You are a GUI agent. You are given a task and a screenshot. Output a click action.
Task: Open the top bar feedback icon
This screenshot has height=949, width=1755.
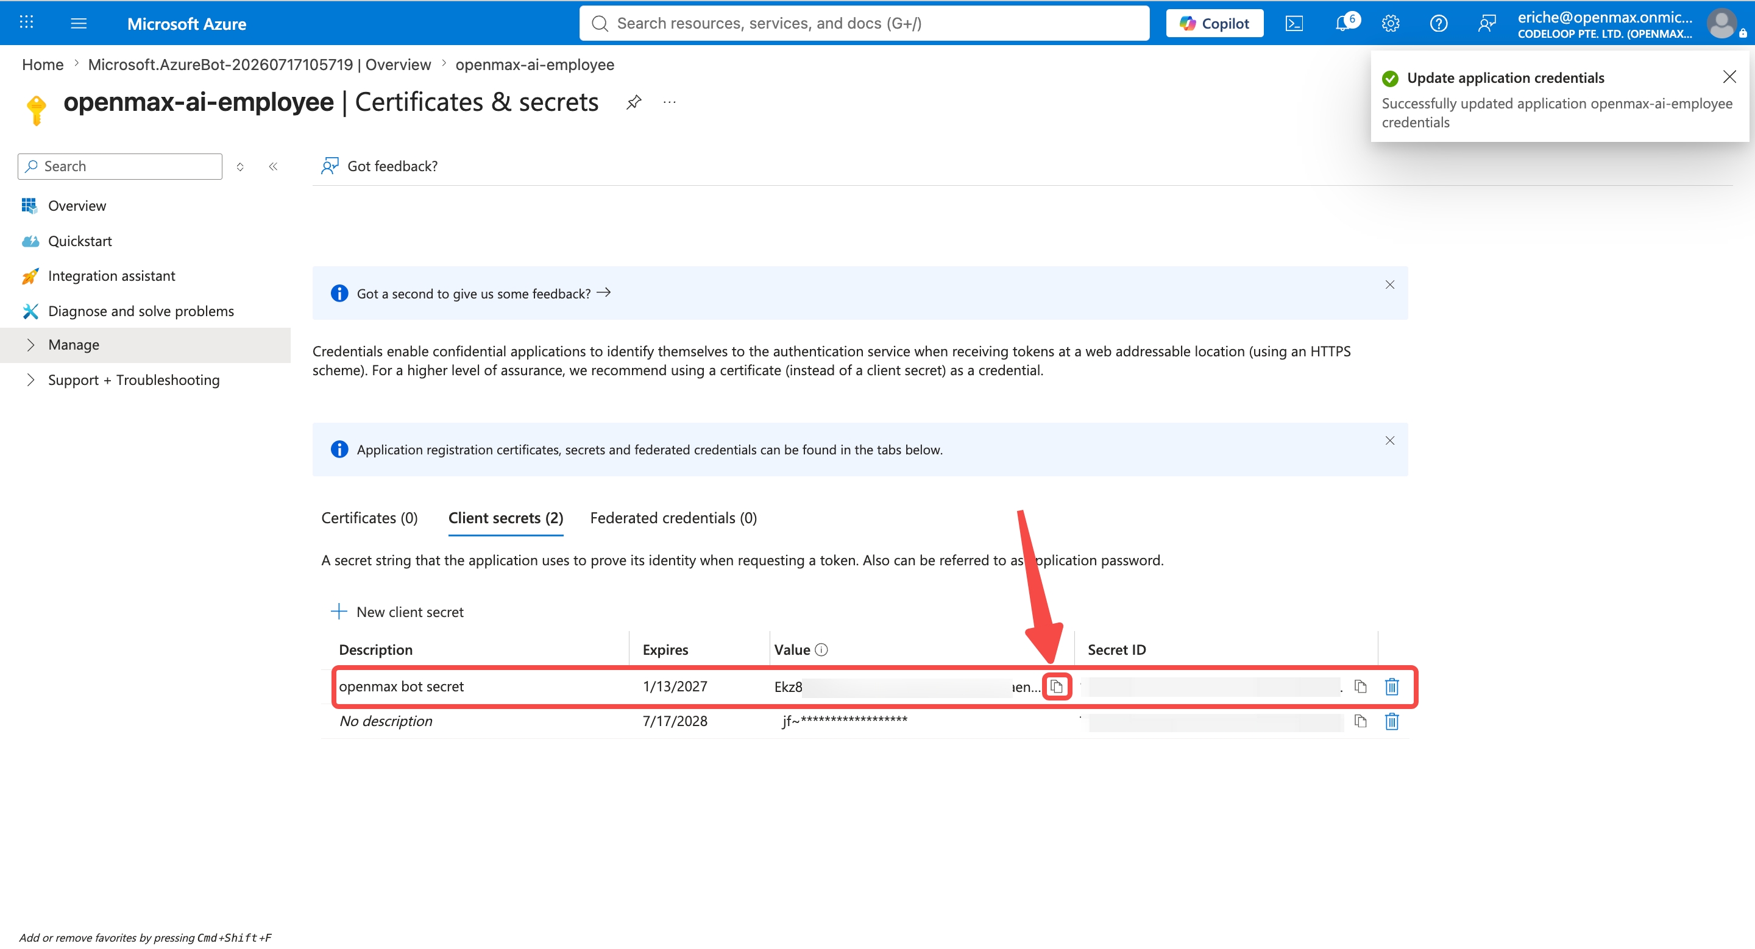(1487, 23)
